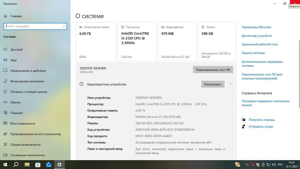
Task: Show hidden tray icons chevron
Action: (x=247, y=165)
